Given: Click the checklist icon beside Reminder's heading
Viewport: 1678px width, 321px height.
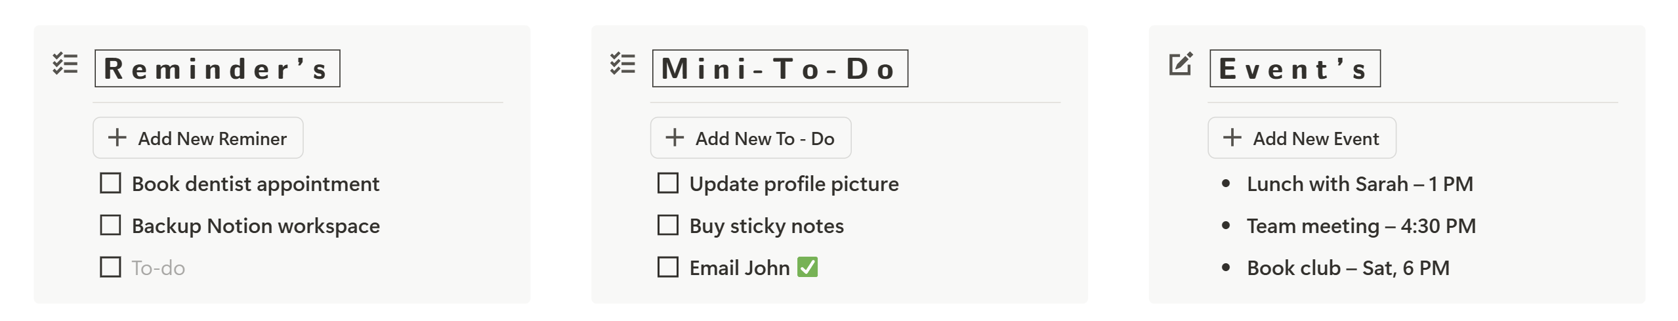Looking at the screenshot, I should click(65, 64).
